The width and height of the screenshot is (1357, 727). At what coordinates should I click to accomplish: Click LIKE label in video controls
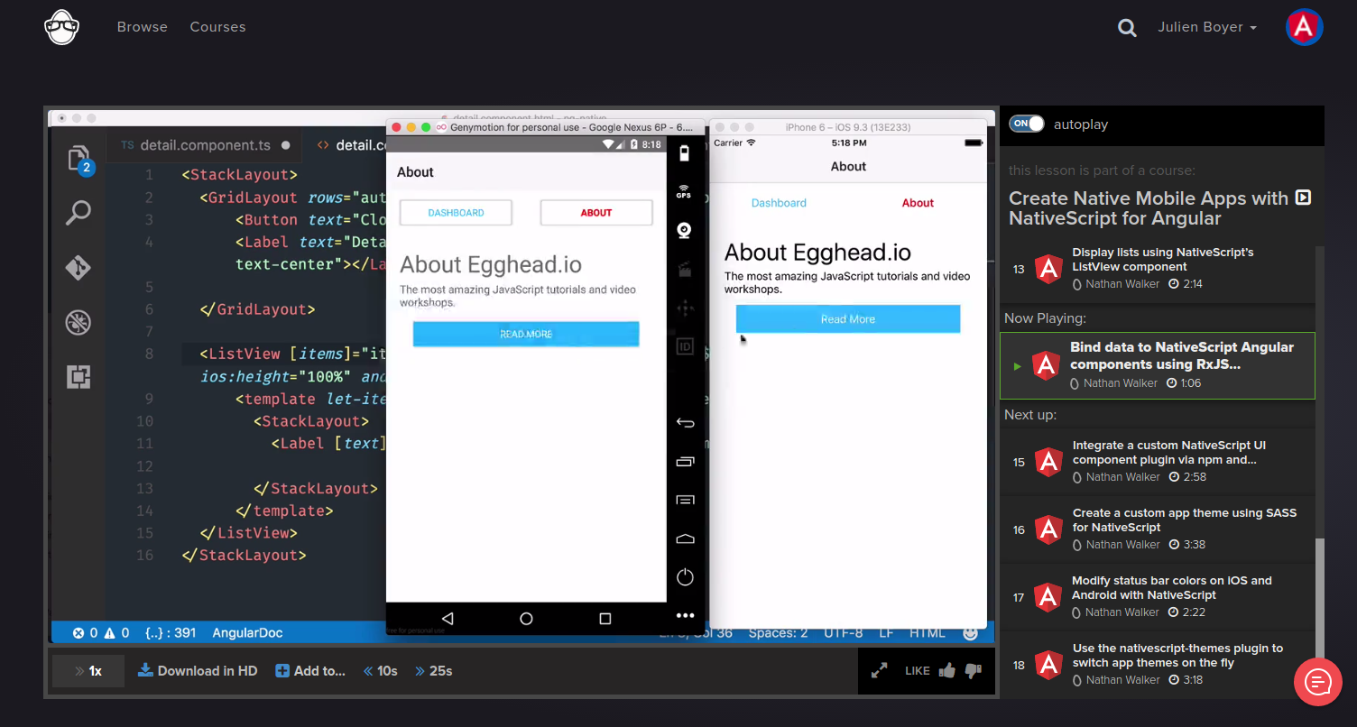918,671
